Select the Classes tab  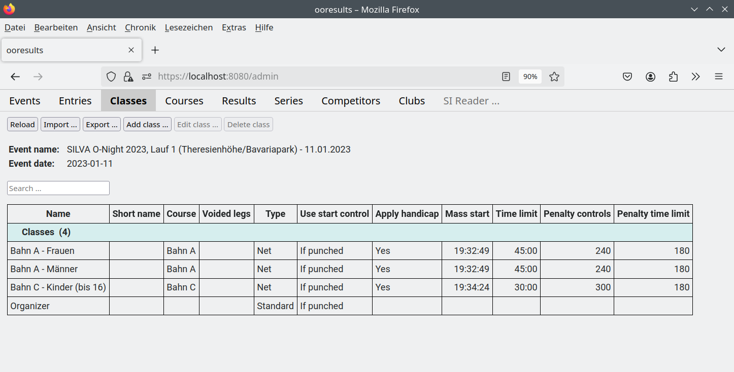[x=128, y=101]
